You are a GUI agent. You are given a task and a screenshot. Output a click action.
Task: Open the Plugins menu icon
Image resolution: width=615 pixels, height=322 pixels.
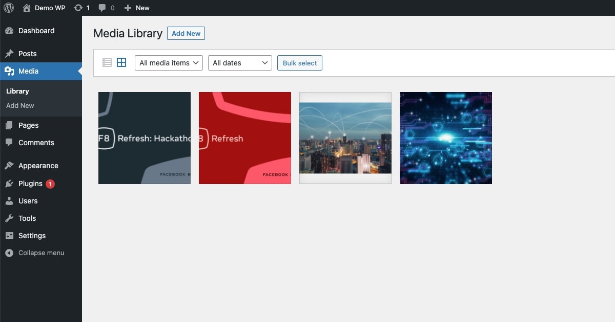pyautogui.click(x=9, y=183)
